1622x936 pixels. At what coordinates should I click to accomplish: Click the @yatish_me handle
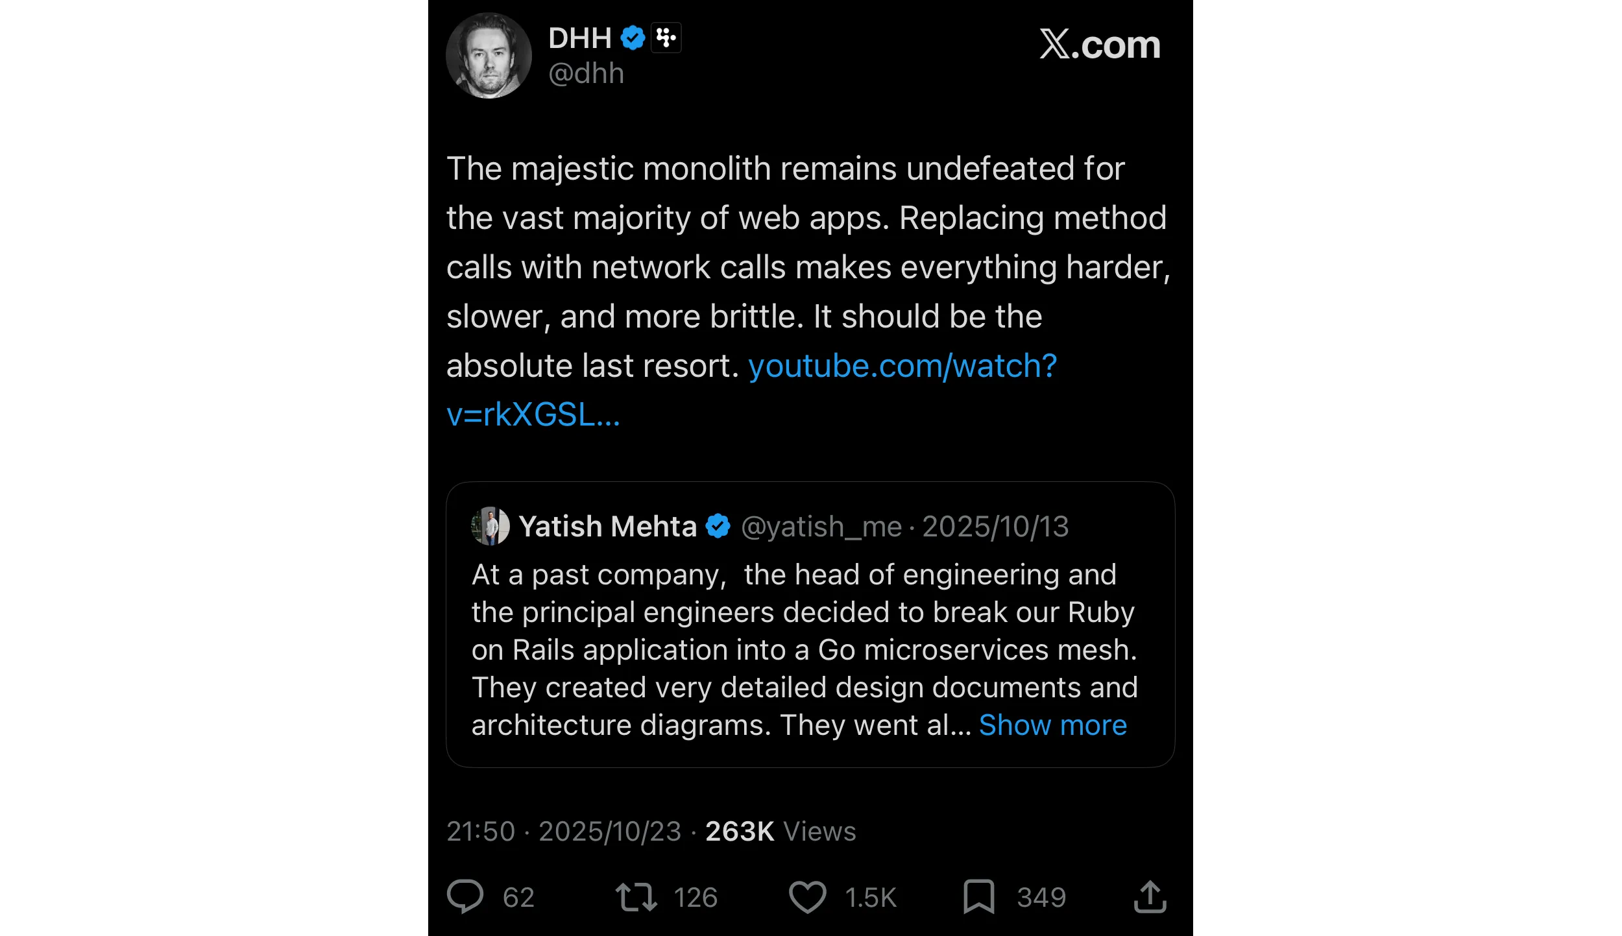[821, 527]
